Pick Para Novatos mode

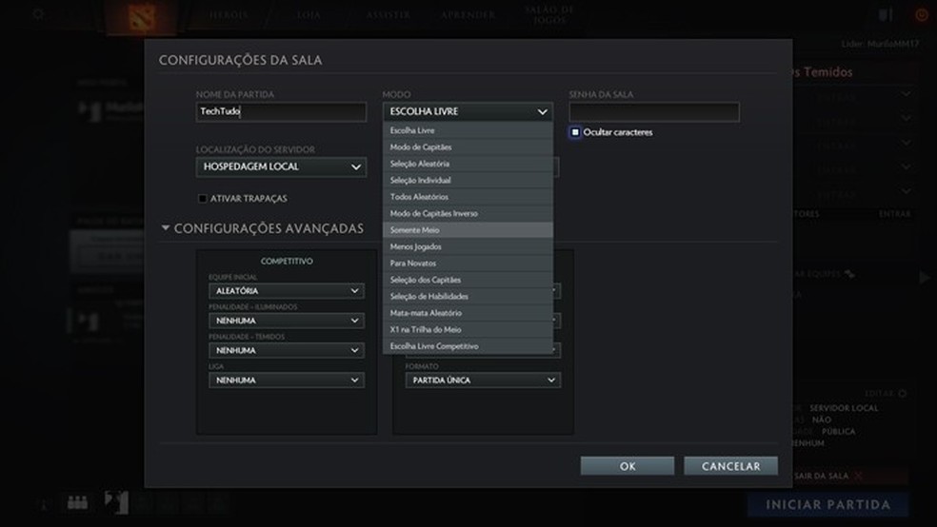coord(468,263)
